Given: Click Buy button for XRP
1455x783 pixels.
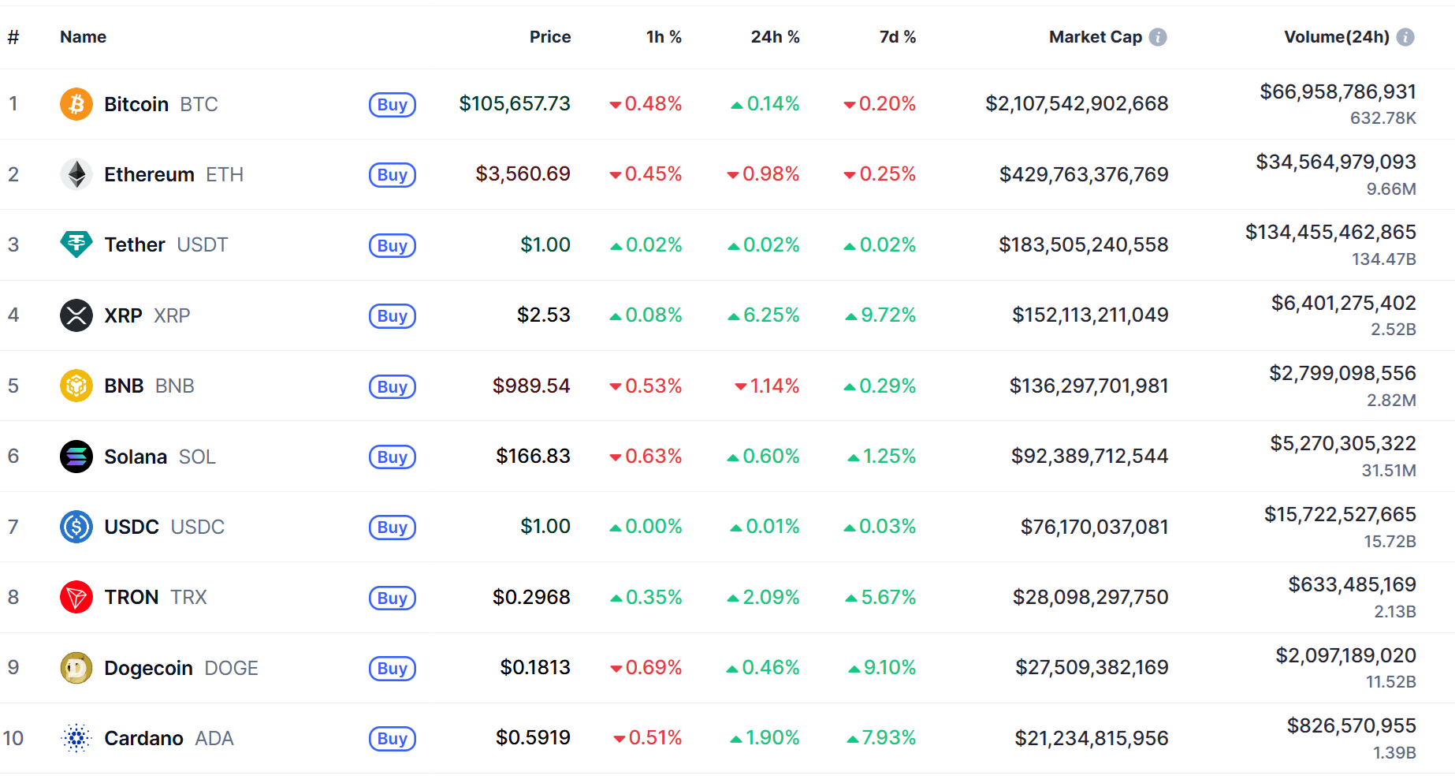Looking at the screenshot, I should click(x=393, y=316).
